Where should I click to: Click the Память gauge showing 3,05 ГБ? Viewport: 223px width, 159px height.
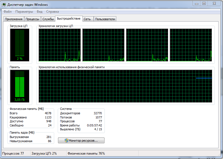click(x=20, y=86)
